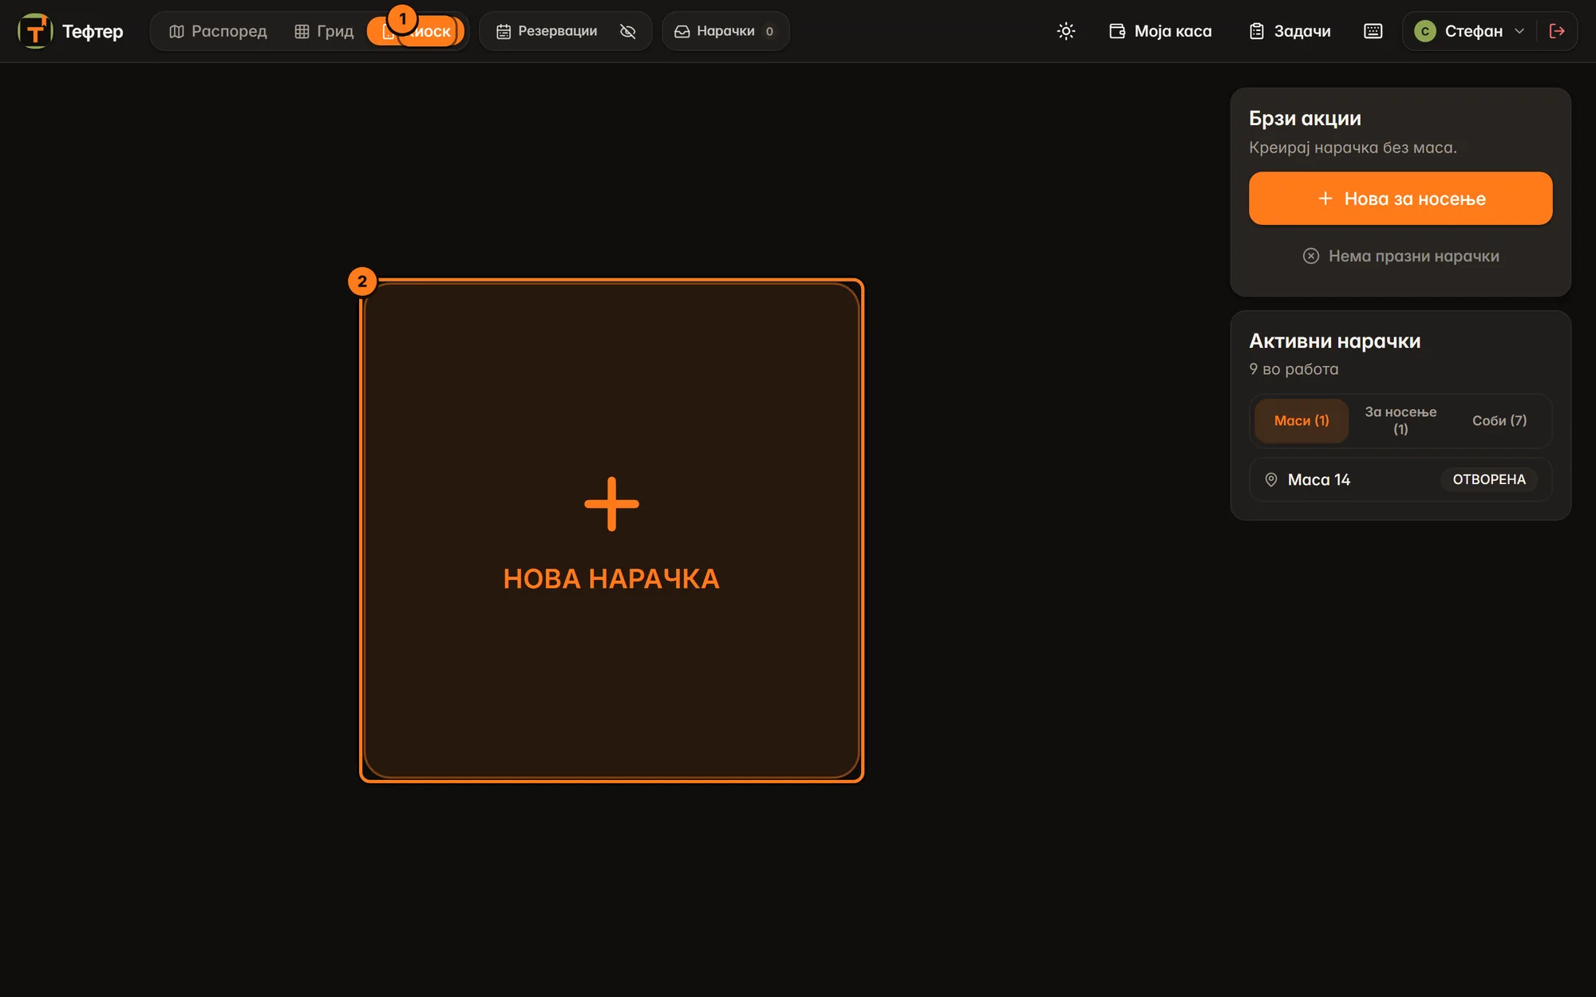The image size is (1596, 997).
Task: Expand the Стефан user dropdown
Action: pyautogui.click(x=1469, y=31)
